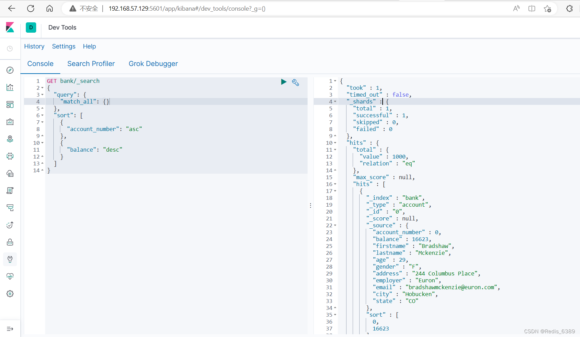The image size is (580, 337).
Task: Collapse "_shards" fold arrow in response line 4
Action: pyautogui.click(x=335, y=102)
